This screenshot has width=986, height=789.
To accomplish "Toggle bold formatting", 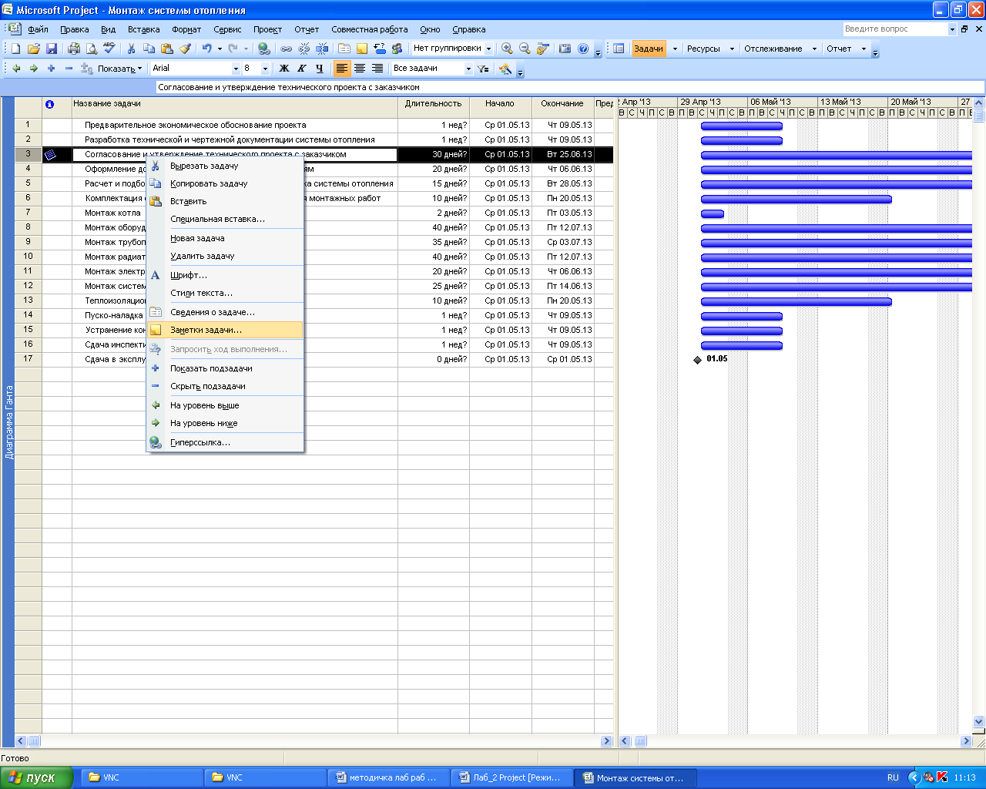I will click(284, 69).
